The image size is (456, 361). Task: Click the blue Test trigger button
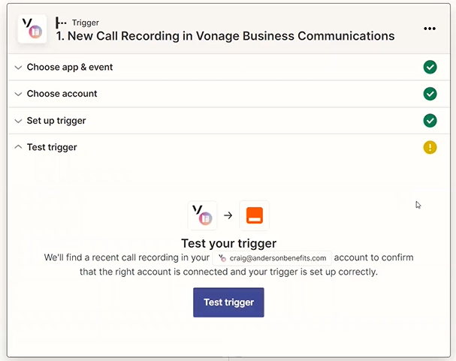point(228,302)
